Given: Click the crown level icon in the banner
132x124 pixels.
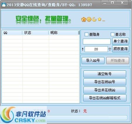Looking at the screenshot, I should point(83,19).
